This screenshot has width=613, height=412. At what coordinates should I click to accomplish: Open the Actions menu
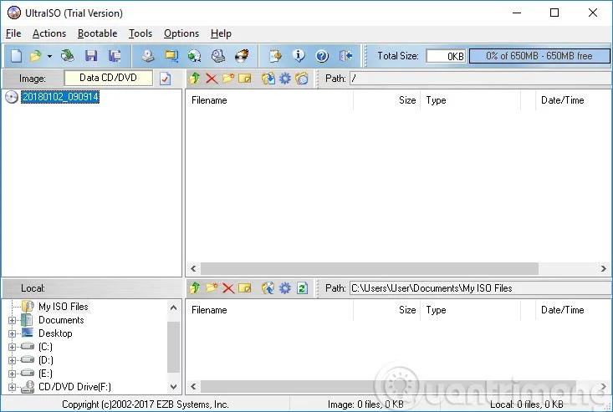pos(49,33)
